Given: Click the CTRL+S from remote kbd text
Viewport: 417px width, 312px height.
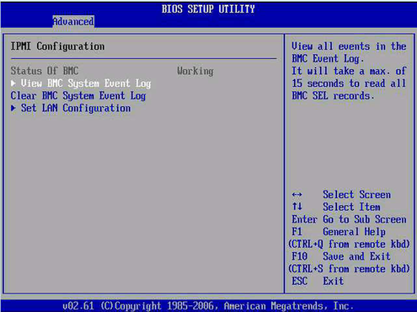Looking at the screenshot, I should [349, 269].
